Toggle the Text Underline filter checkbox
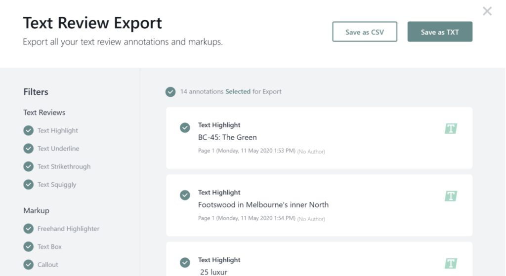506x276 pixels. pos(28,149)
